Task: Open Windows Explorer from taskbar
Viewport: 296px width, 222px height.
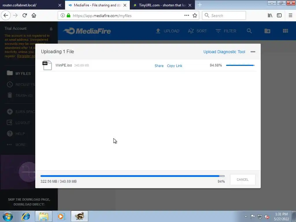Action: click(44, 216)
